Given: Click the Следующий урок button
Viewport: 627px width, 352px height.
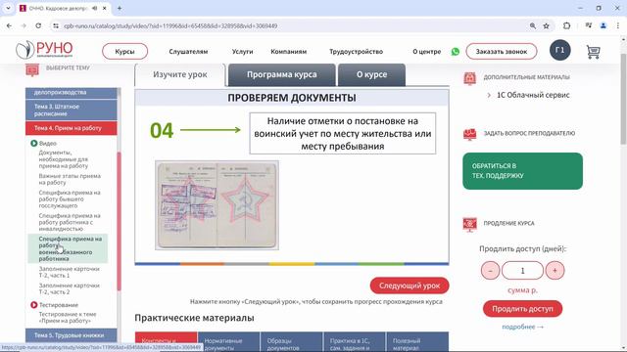Looking at the screenshot, I should (x=410, y=286).
